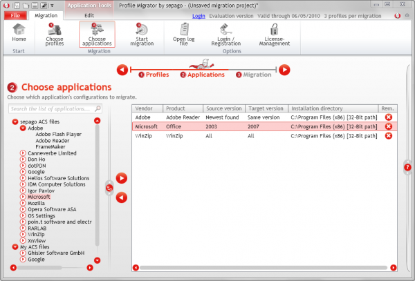Open License-Management option
Viewport: 415px width, 281px height.
click(x=274, y=35)
